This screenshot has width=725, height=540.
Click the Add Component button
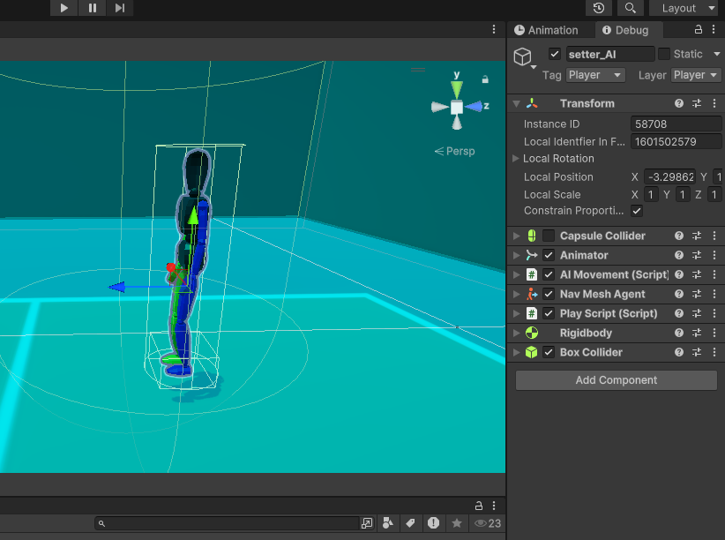pos(616,380)
